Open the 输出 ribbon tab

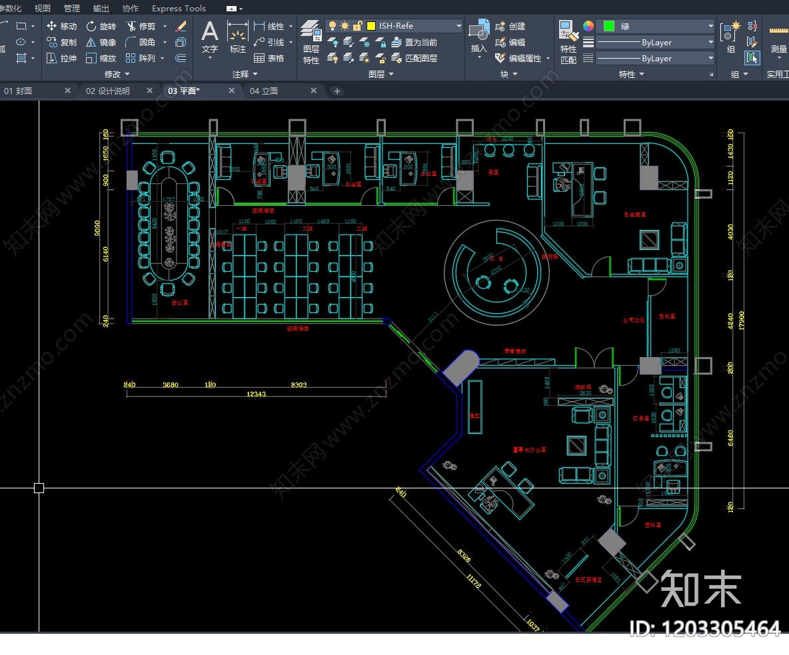[101, 8]
